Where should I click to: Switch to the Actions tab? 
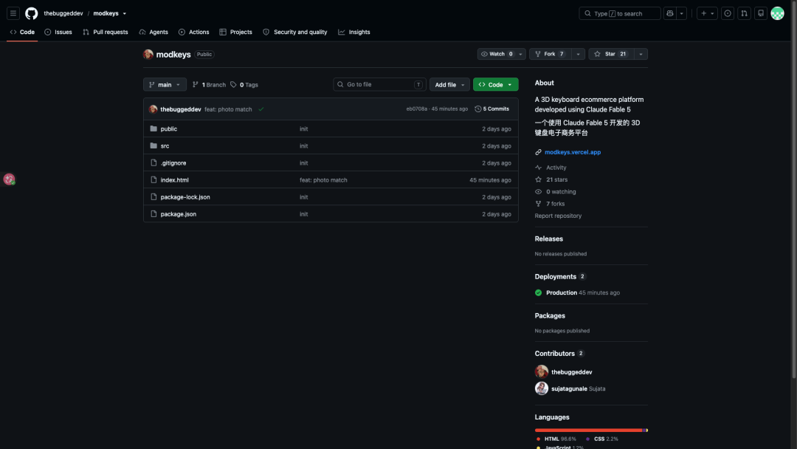tap(193, 32)
